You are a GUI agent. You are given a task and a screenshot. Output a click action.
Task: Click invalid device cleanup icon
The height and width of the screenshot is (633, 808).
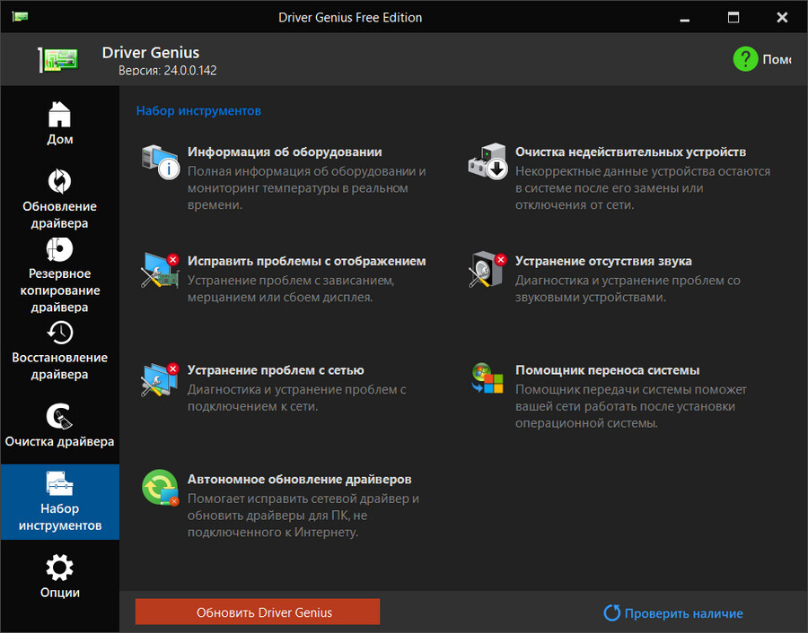pyautogui.click(x=488, y=161)
